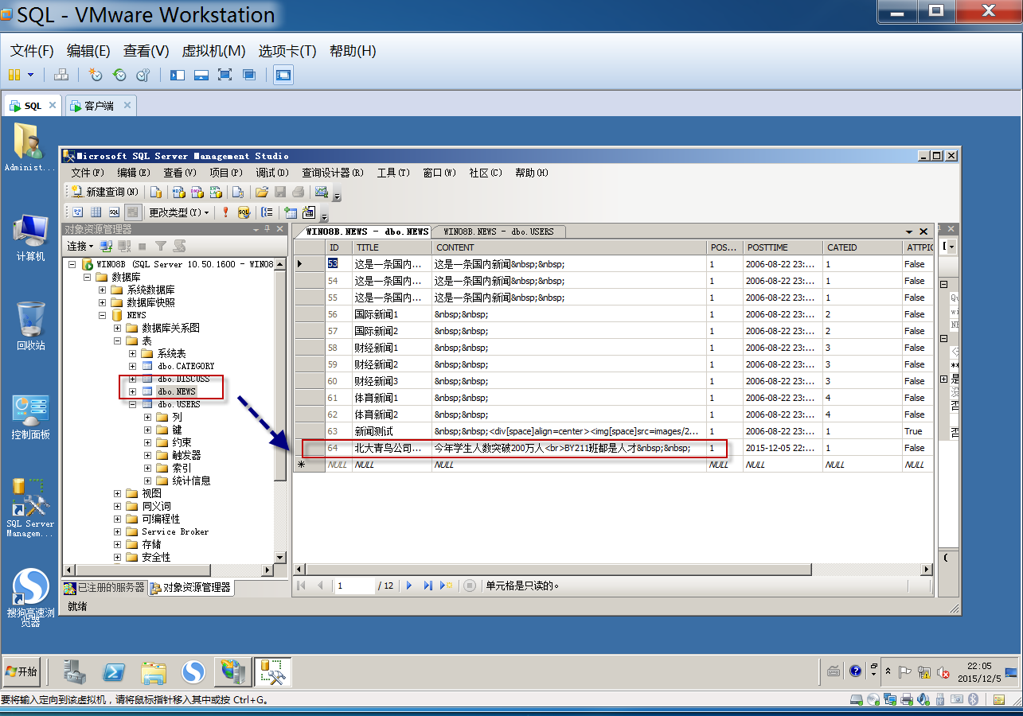This screenshot has width=1023, height=716.
Task: Click the last record navigation arrow
Action: [x=428, y=586]
